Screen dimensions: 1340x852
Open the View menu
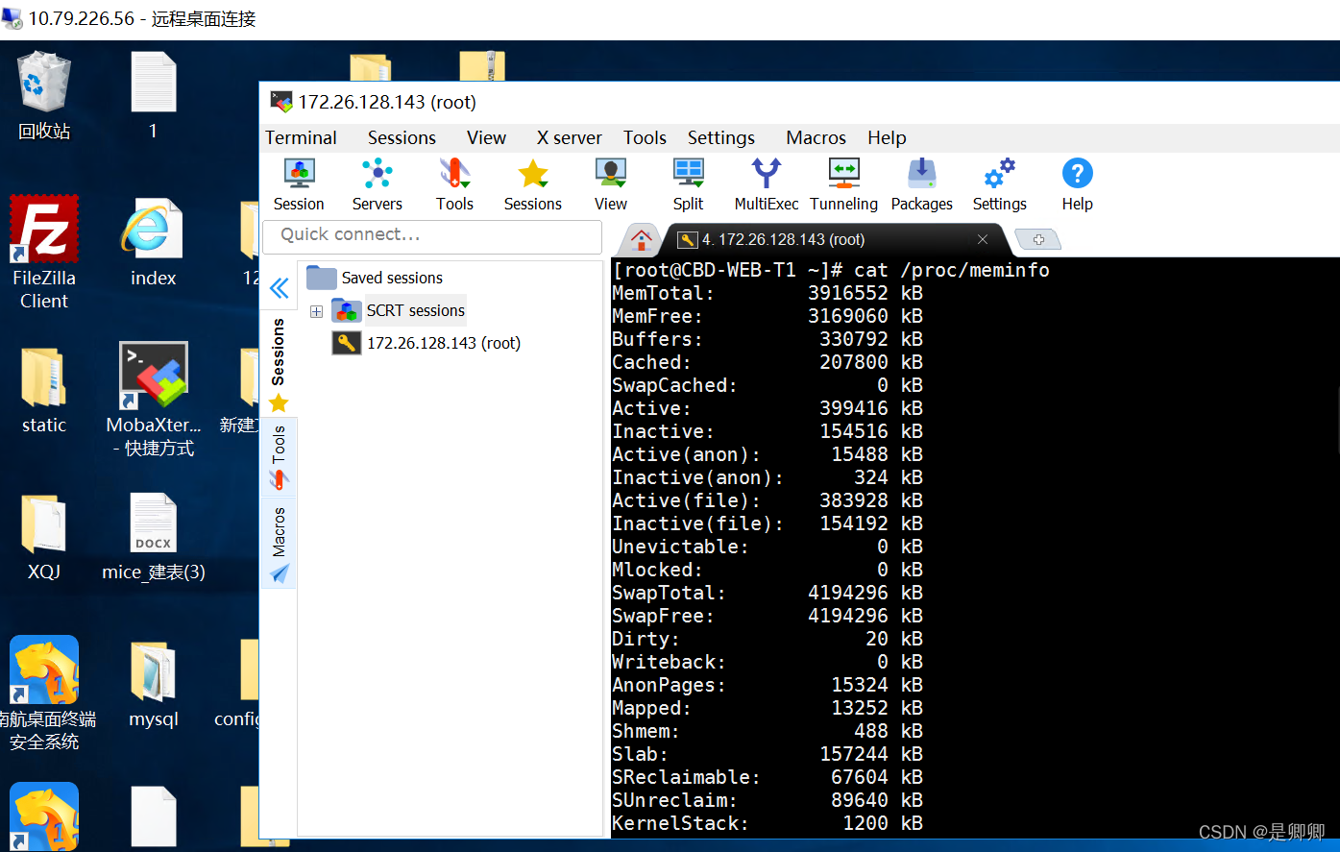486,137
